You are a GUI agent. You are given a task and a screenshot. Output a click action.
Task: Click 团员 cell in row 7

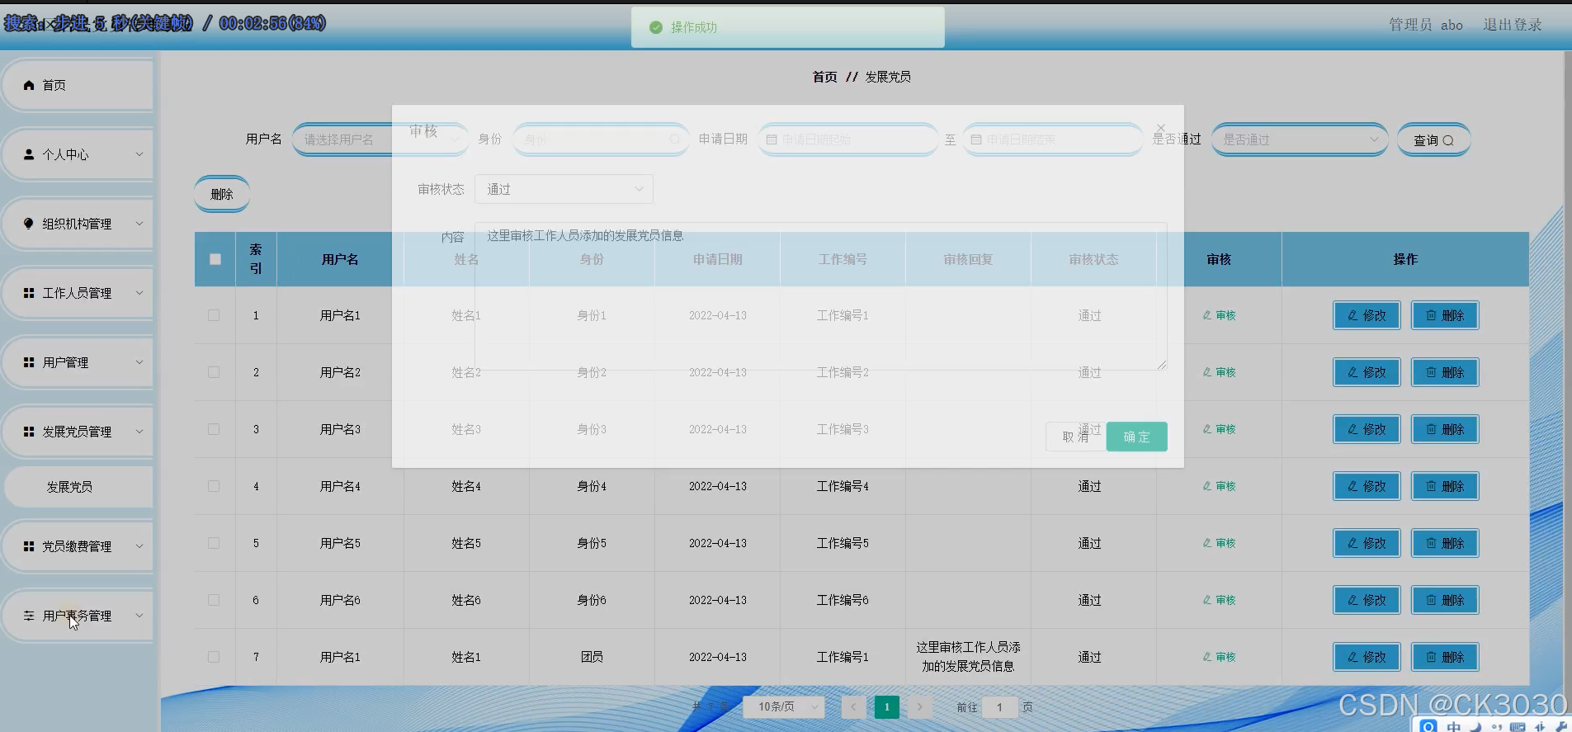pos(592,657)
